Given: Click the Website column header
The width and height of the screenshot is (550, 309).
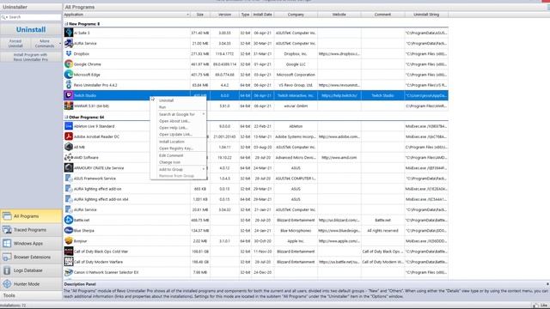Looking at the screenshot, I should coord(339,15).
